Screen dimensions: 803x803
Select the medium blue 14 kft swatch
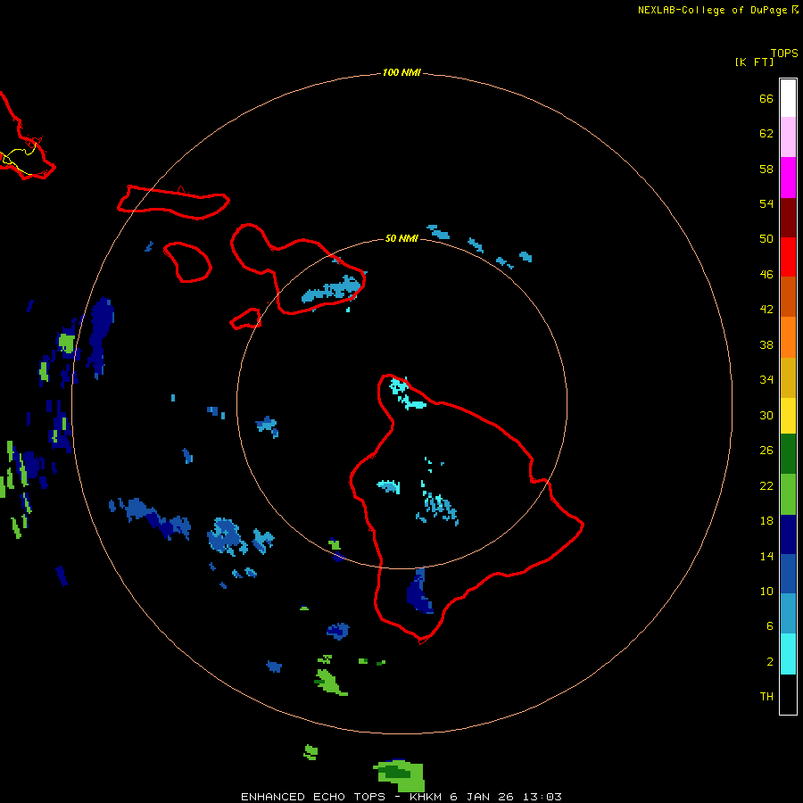coord(788,574)
